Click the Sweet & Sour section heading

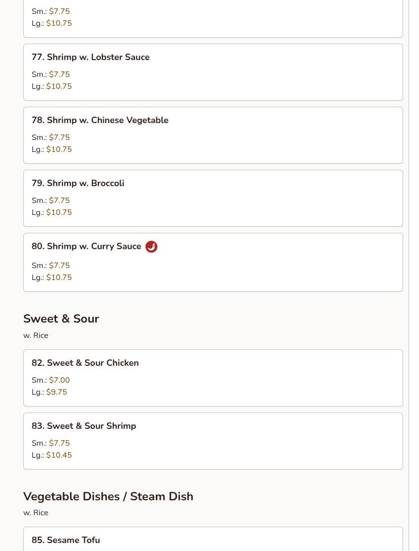pos(61,319)
